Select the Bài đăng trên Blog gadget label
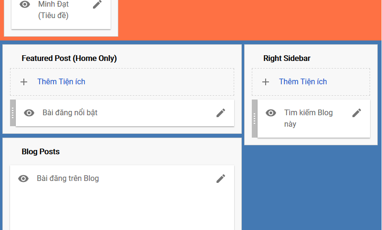 (x=68, y=179)
